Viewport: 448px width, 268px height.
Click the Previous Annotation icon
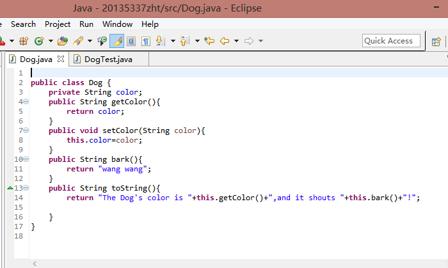tap(185, 41)
